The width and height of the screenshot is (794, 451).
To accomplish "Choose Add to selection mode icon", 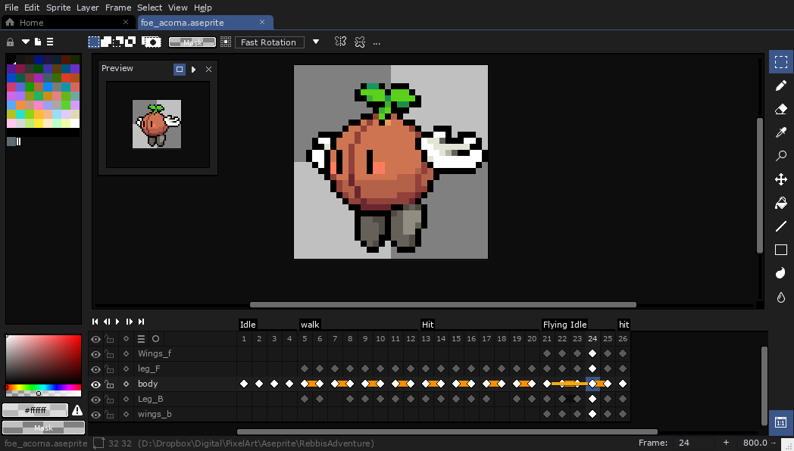I will (106, 42).
